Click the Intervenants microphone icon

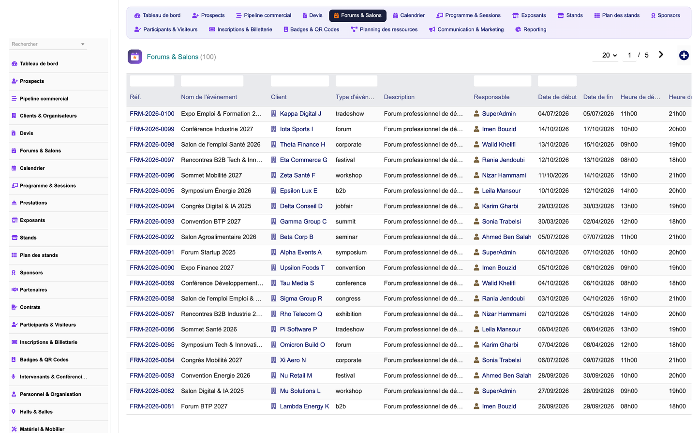[14, 377]
